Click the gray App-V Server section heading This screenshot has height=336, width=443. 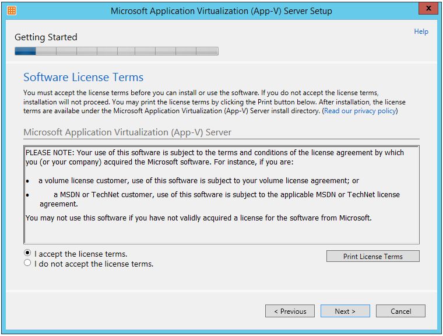(x=128, y=132)
